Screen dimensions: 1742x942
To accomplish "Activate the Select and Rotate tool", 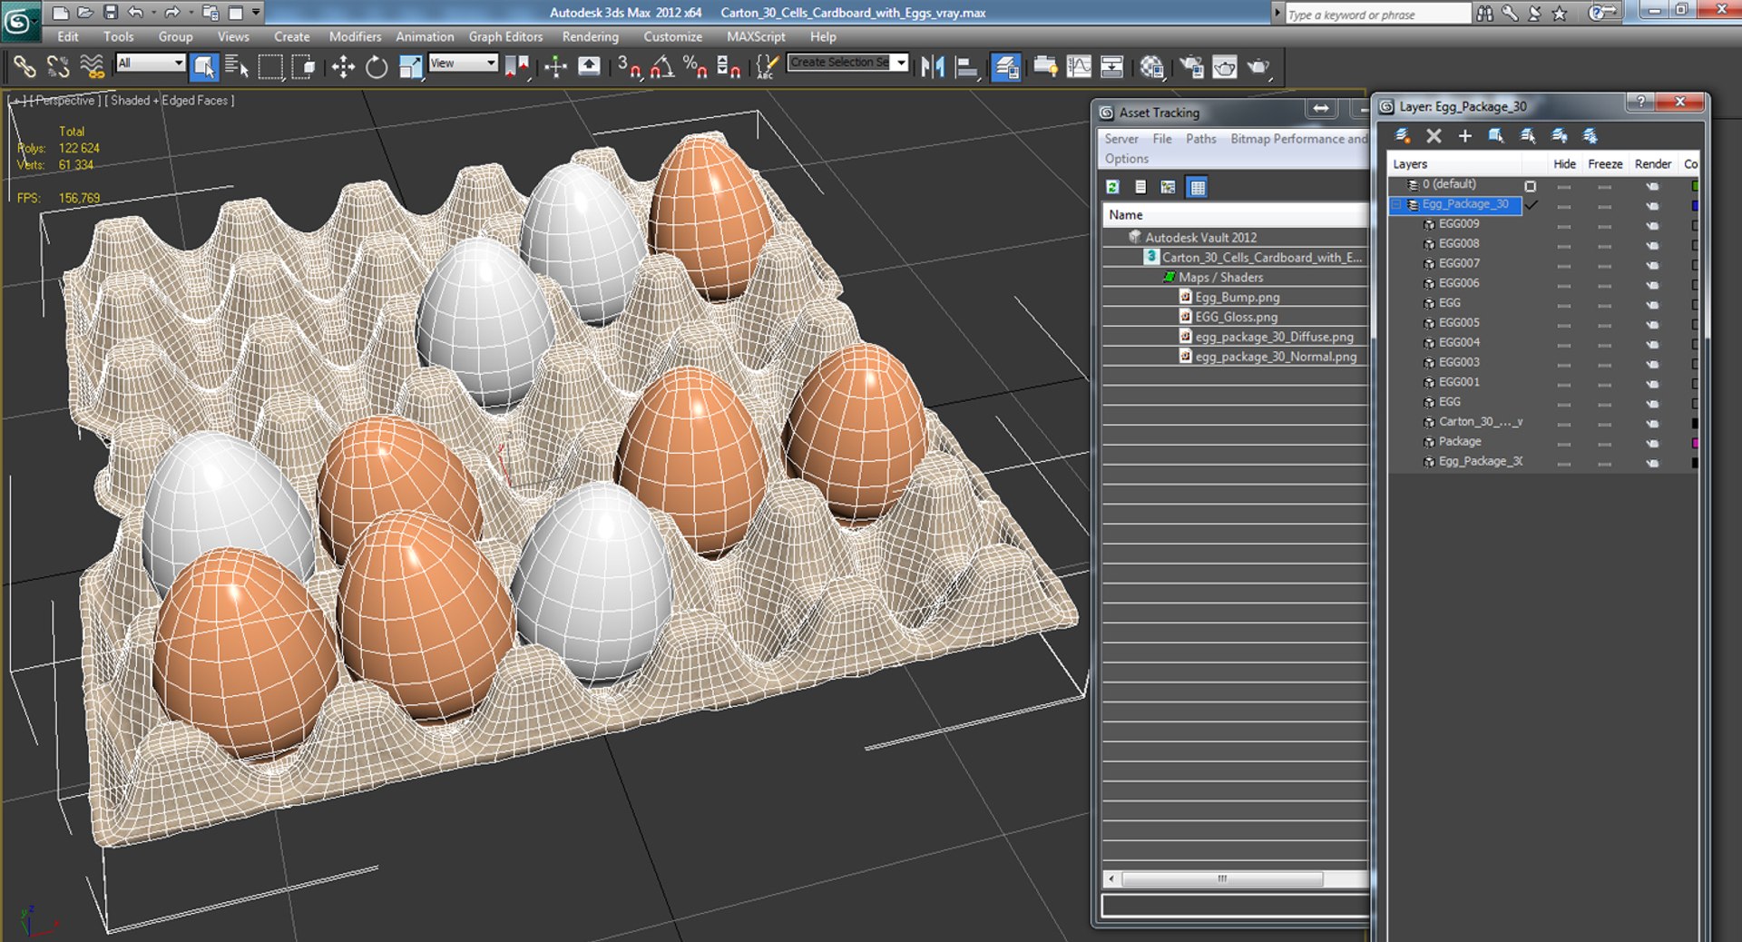I will [x=376, y=67].
